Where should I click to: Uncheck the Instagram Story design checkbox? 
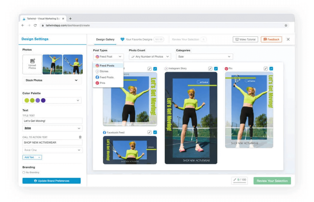[x=216, y=69]
